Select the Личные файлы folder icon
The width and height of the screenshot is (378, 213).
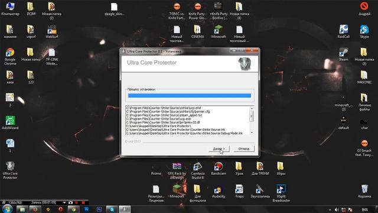point(364,102)
